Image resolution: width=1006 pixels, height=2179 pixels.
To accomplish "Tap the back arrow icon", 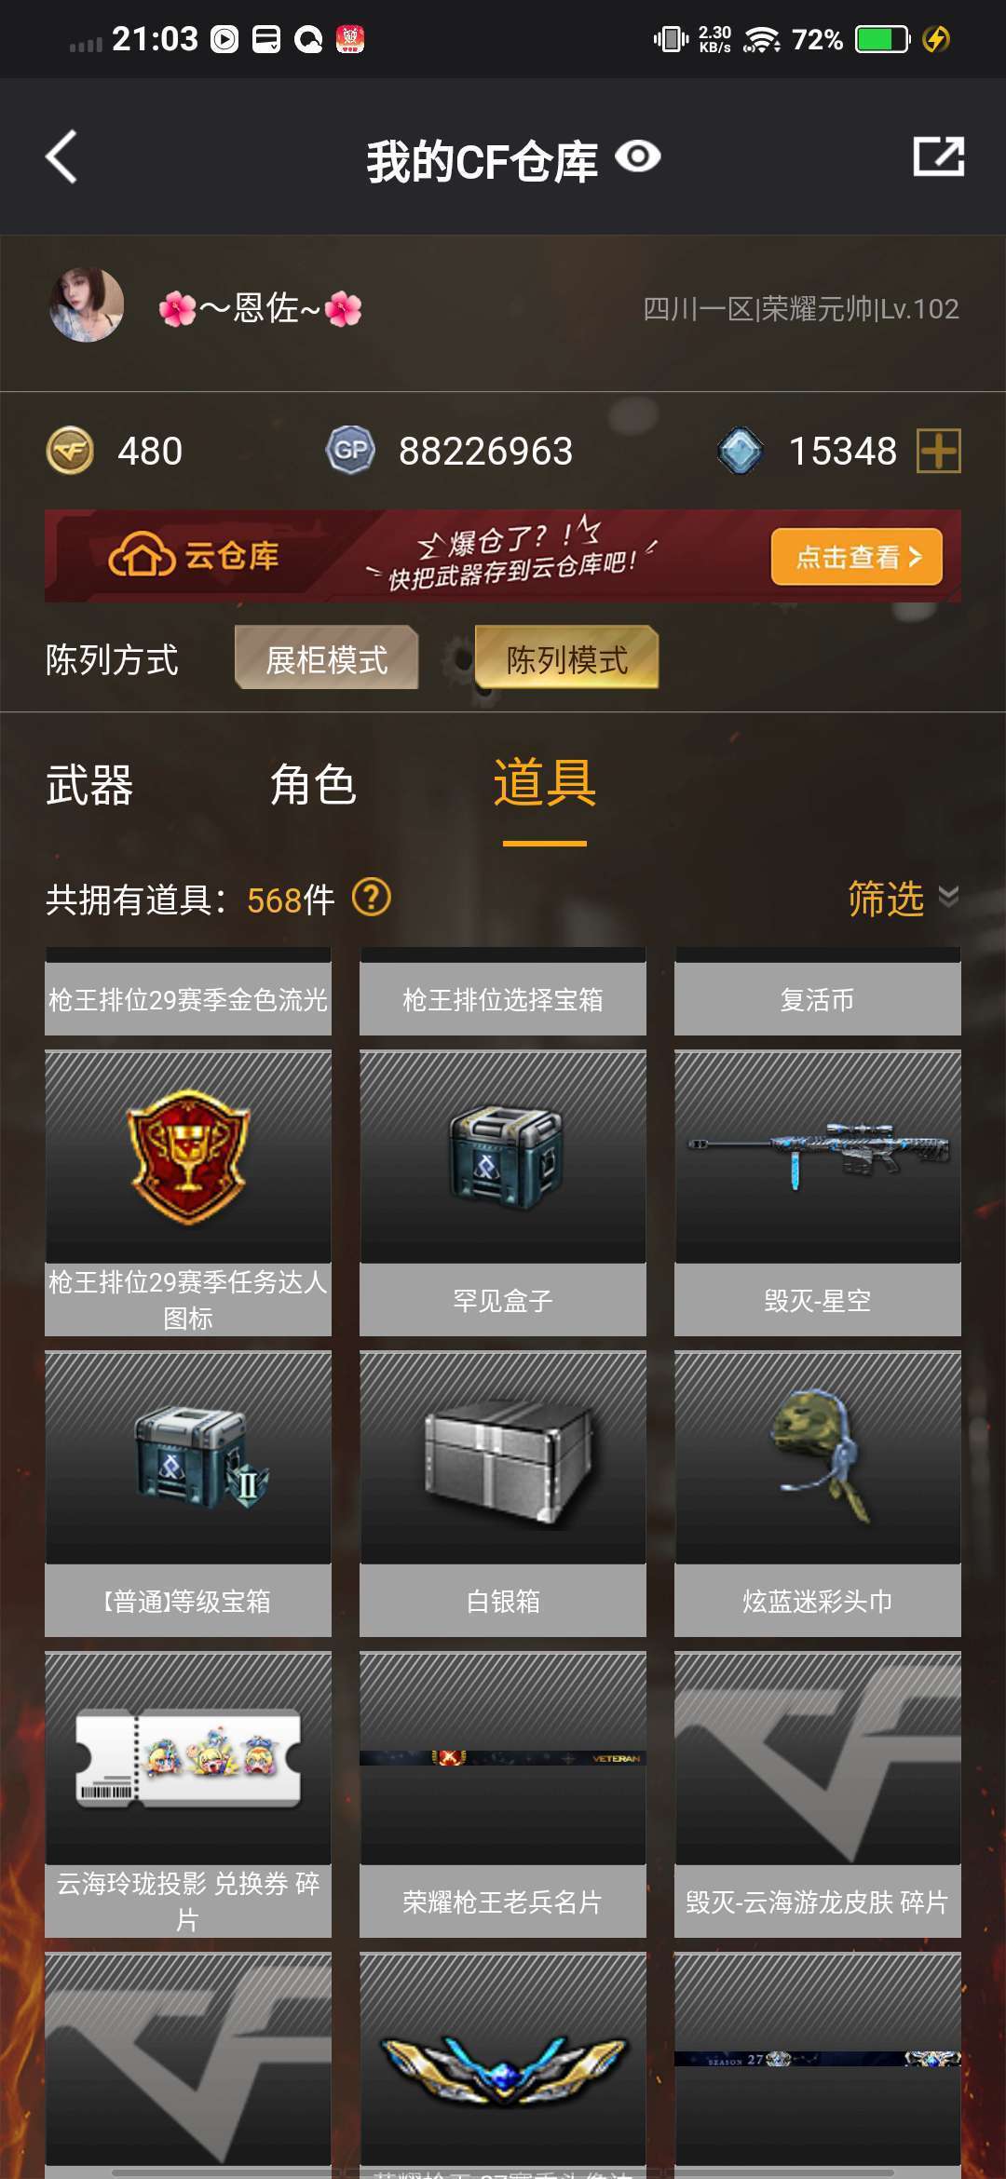I will 62,156.
